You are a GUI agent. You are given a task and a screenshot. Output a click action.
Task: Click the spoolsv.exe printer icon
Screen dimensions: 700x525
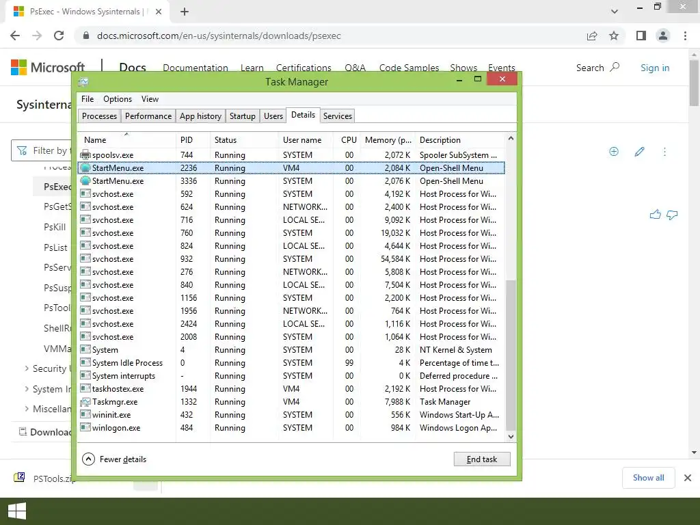pos(85,155)
